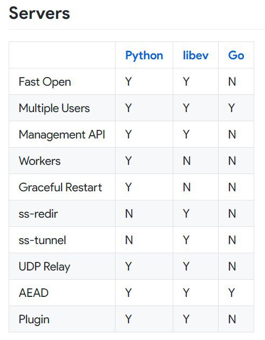Select the ss-tunnel row label
Screen dimensions: 265x340
pyautogui.click(x=42, y=240)
